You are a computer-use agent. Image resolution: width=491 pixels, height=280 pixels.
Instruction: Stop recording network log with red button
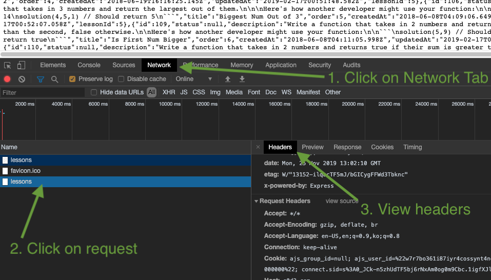pyautogui.click(x=7, y=79)
